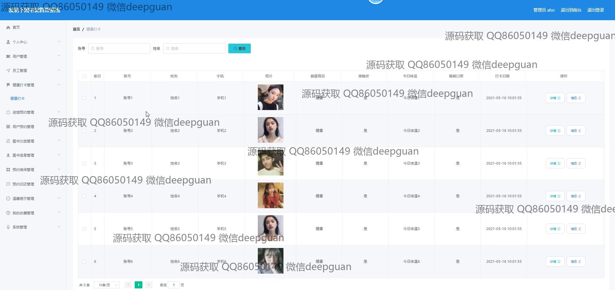Screen dimensions: 615x290
Task: Open the 健康打卡 submenu item
Action: click(x=17, y=98)
